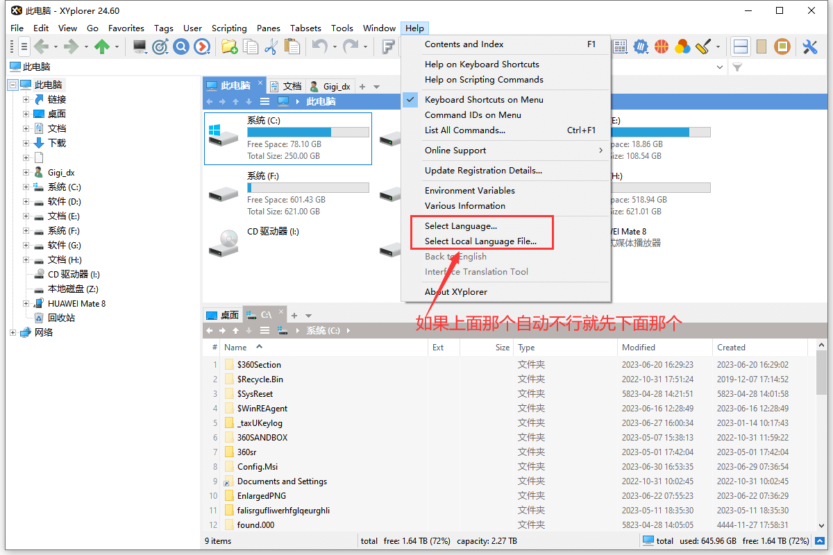Open the Hotlist target icon
The width and height of the screenshot is (833, 555).
point(160,47)
